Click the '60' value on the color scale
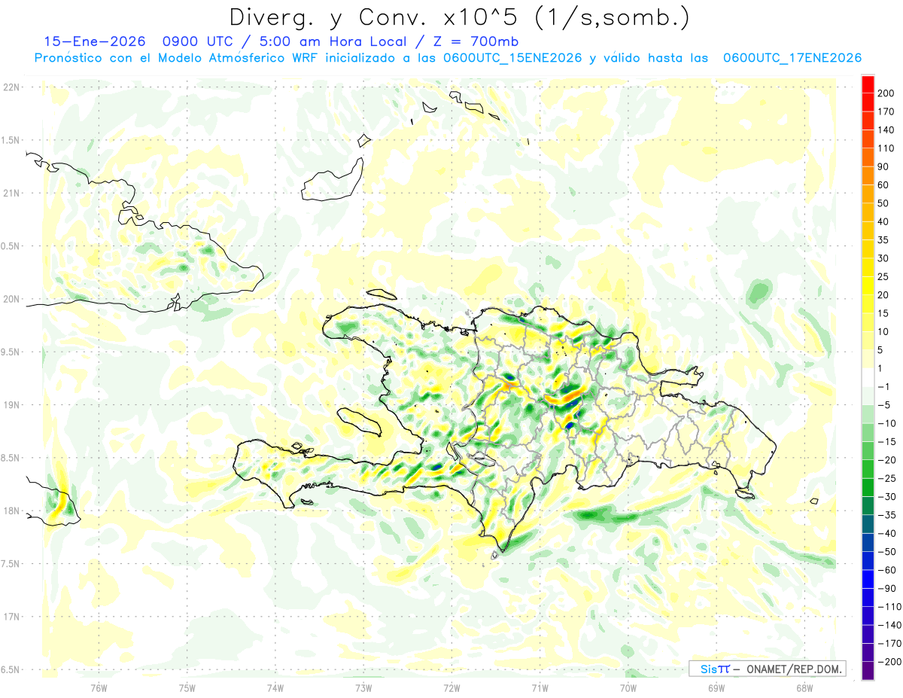 click(883, 184)
